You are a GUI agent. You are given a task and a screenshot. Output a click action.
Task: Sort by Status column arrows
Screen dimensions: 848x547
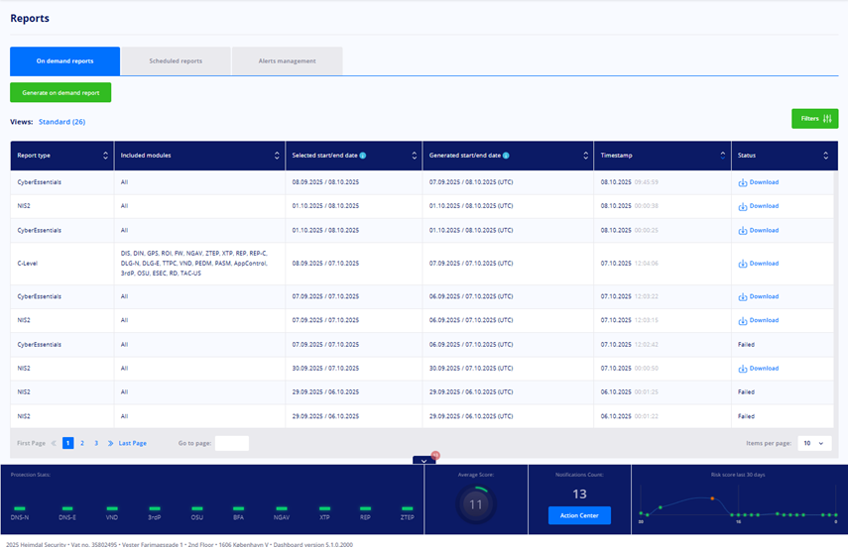826,156
